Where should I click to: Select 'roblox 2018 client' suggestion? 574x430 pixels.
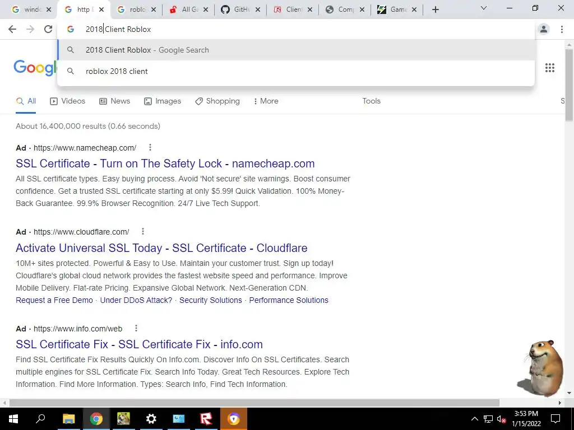coord(296,71)
